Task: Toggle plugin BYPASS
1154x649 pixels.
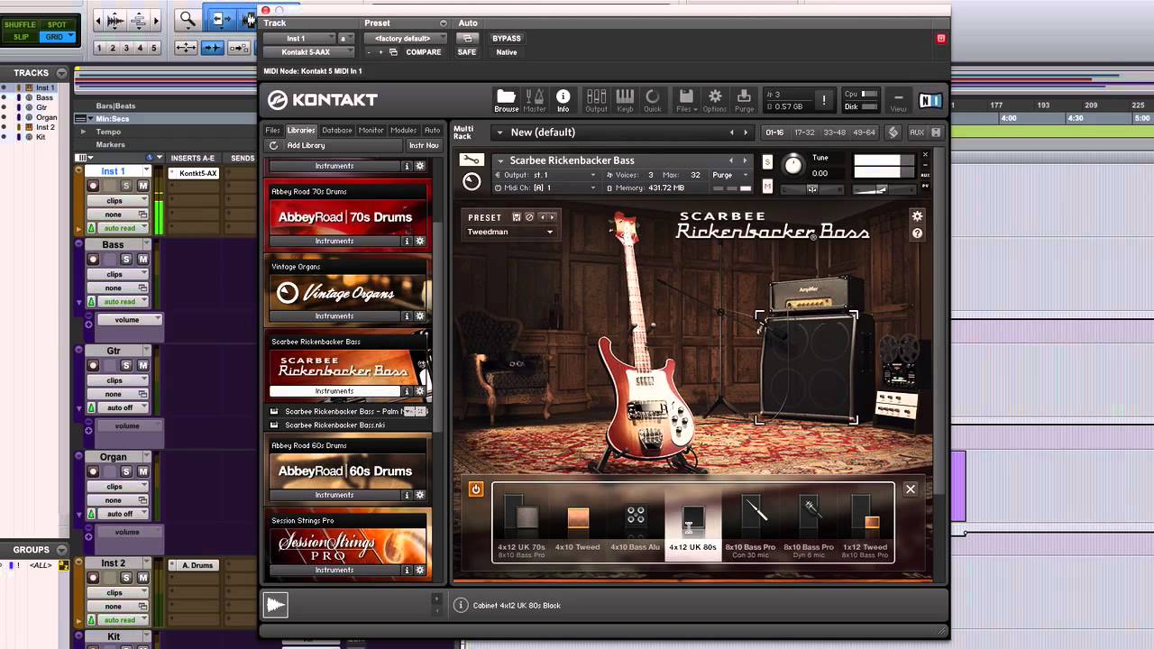Action: (x=507, y=39)
